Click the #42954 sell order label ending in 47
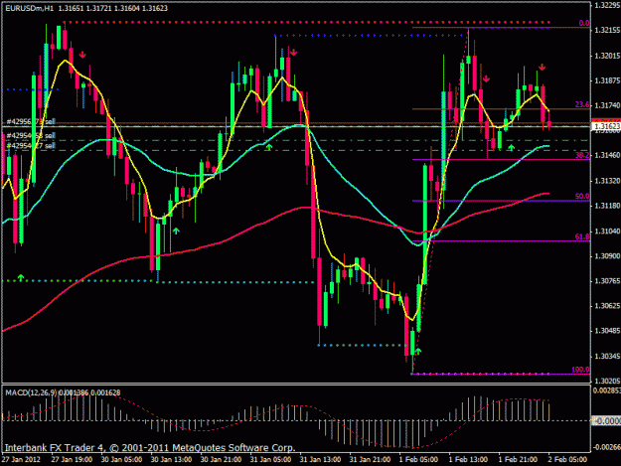Viewport: 621px width, 466px height. (31, 146)
